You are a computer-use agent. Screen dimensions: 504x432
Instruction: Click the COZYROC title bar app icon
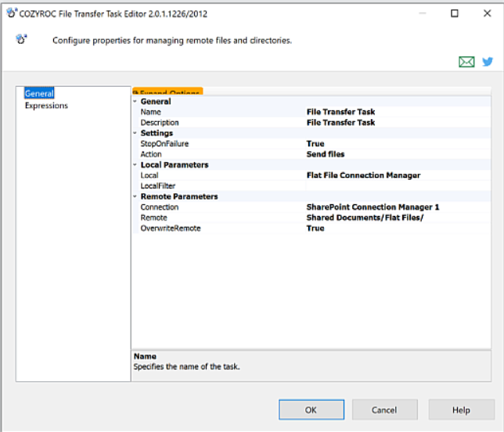pyautogui.click(x=12, y=13)
